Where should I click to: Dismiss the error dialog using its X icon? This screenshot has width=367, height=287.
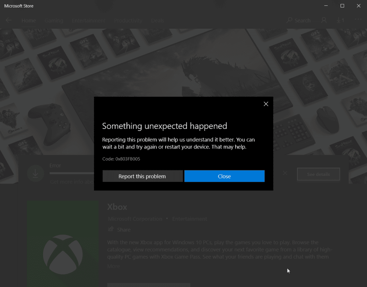[266, 104]
